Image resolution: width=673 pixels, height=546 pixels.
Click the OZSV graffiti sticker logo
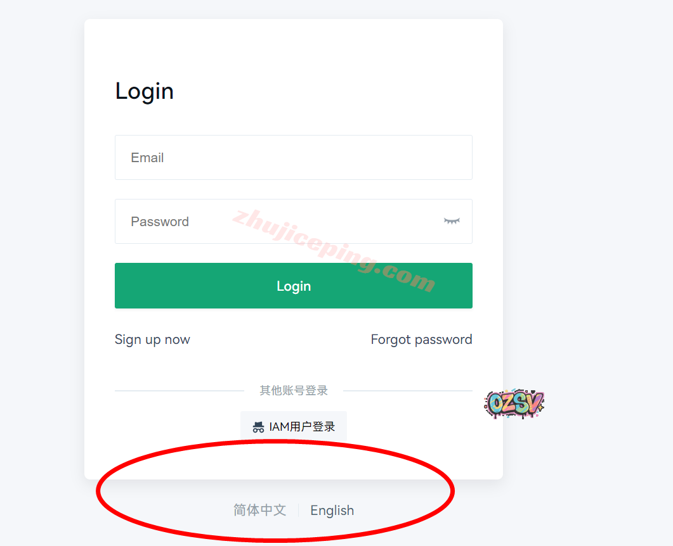[x=514, y=403]
